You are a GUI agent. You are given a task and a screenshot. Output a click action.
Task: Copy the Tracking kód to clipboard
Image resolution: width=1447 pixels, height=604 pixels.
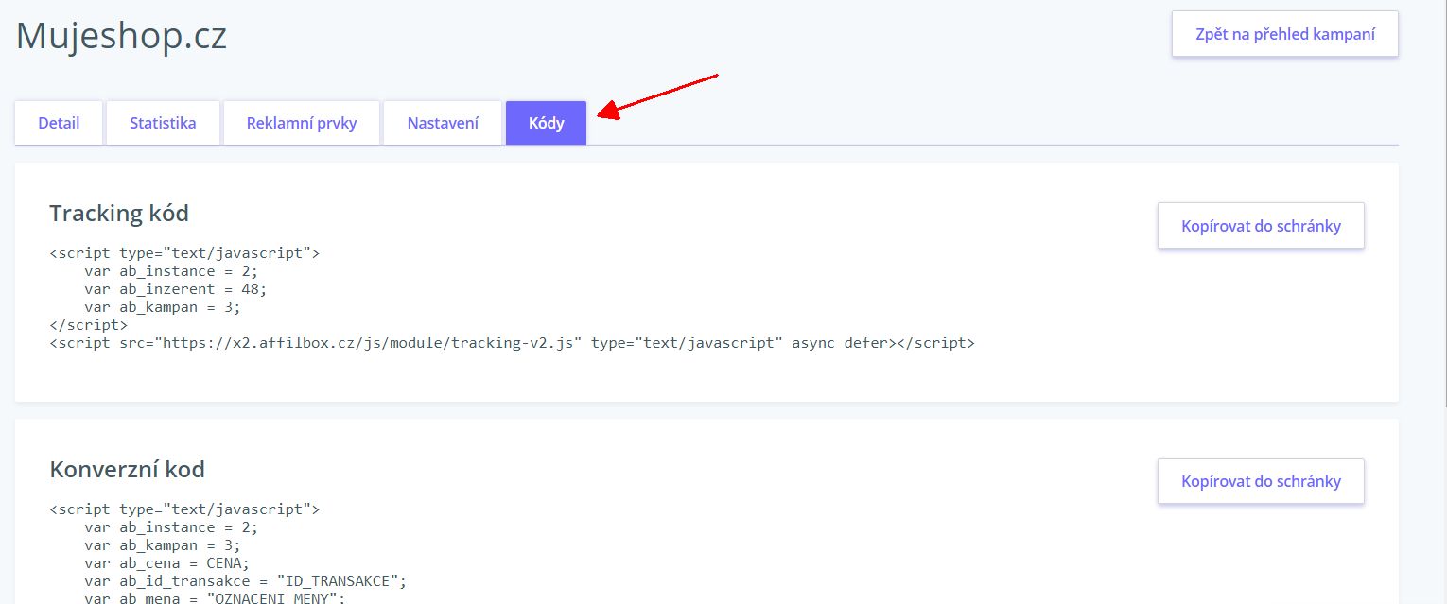pos(1261,226)
